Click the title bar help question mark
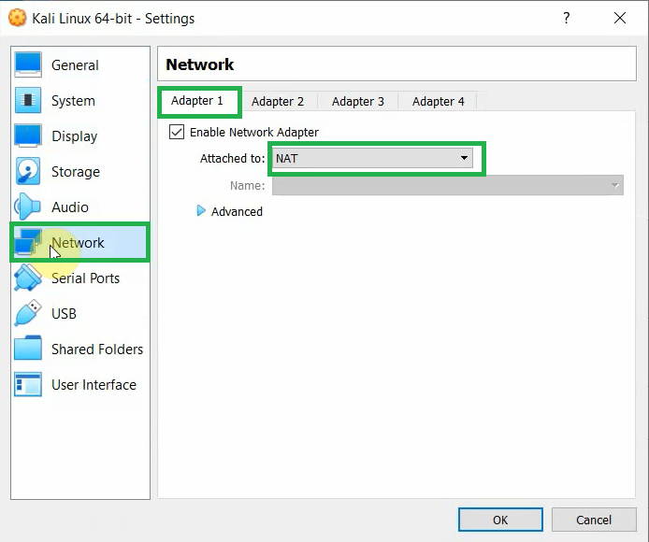This screenshot has height=542, width=649. click(567, 18)
